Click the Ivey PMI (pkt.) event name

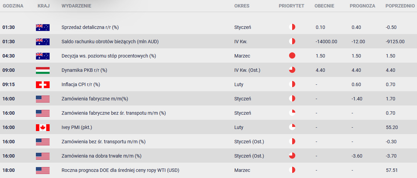(77, 127)
